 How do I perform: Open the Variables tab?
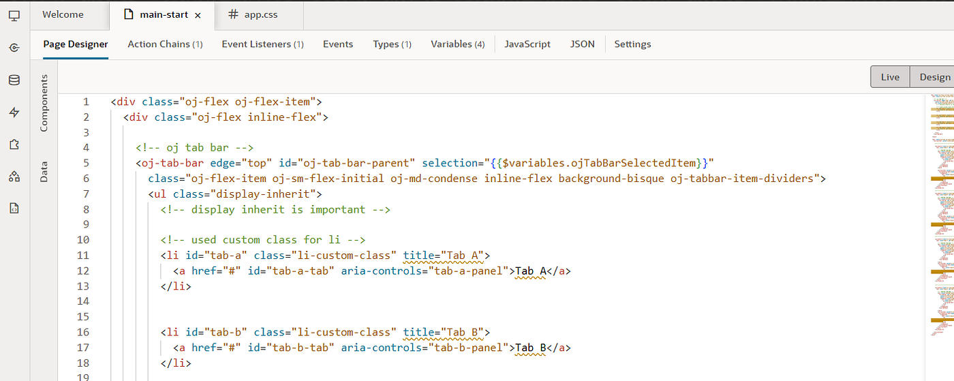[458, 44]
